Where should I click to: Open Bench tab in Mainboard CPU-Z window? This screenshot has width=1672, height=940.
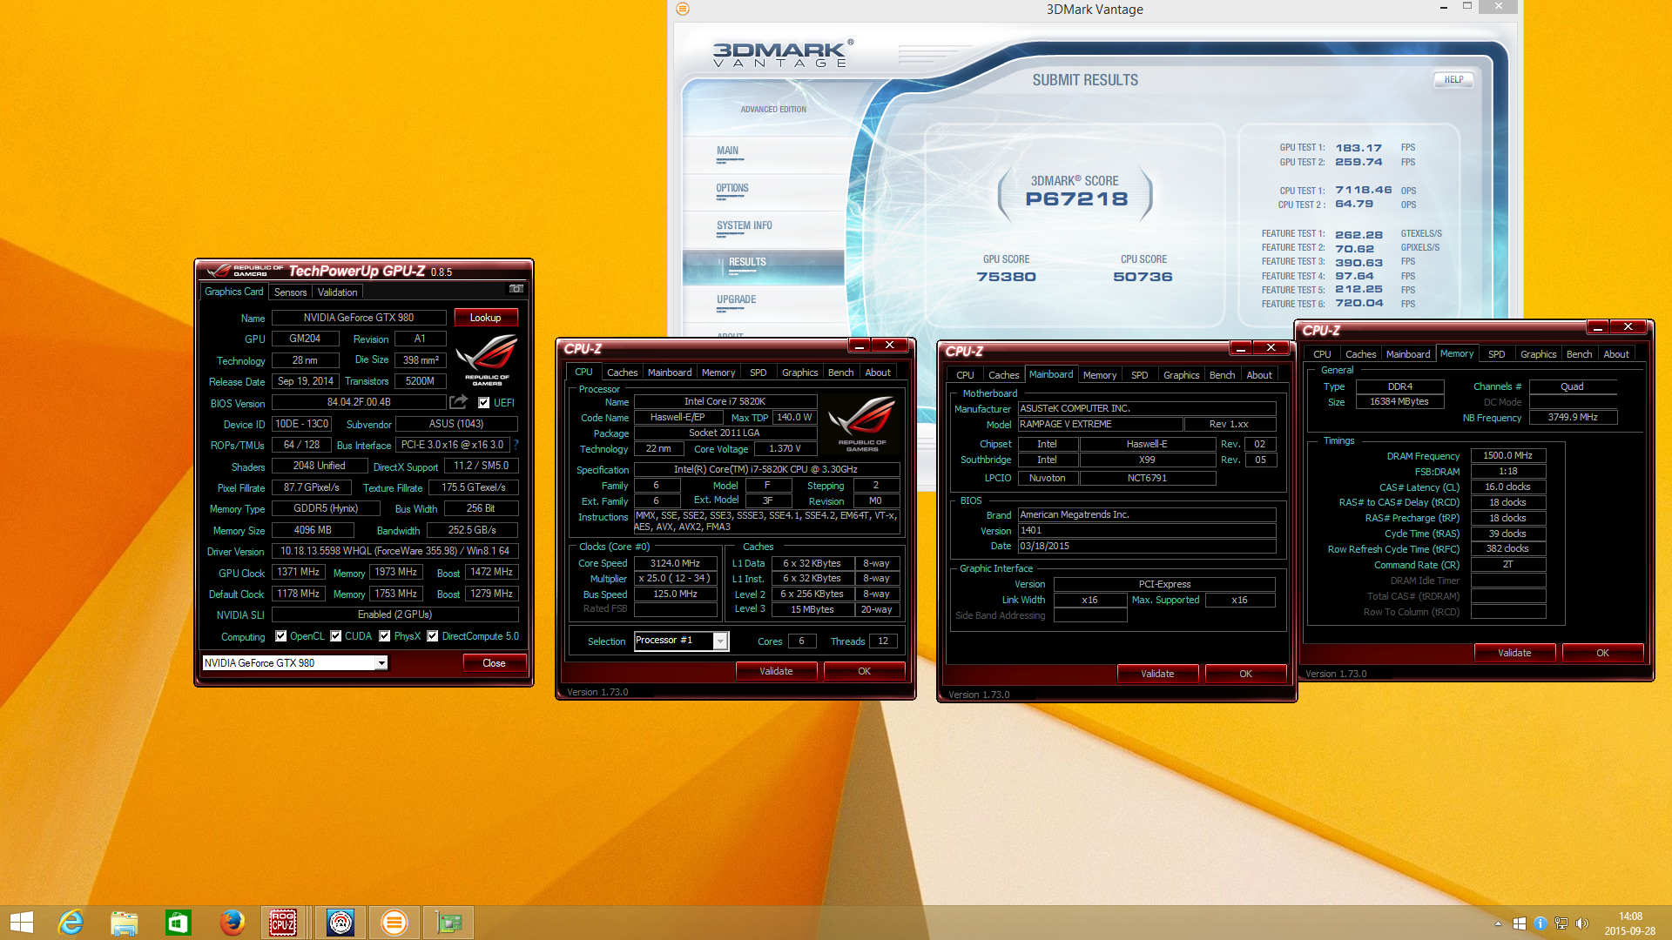pyautogui.click(x=1222, y=375)
